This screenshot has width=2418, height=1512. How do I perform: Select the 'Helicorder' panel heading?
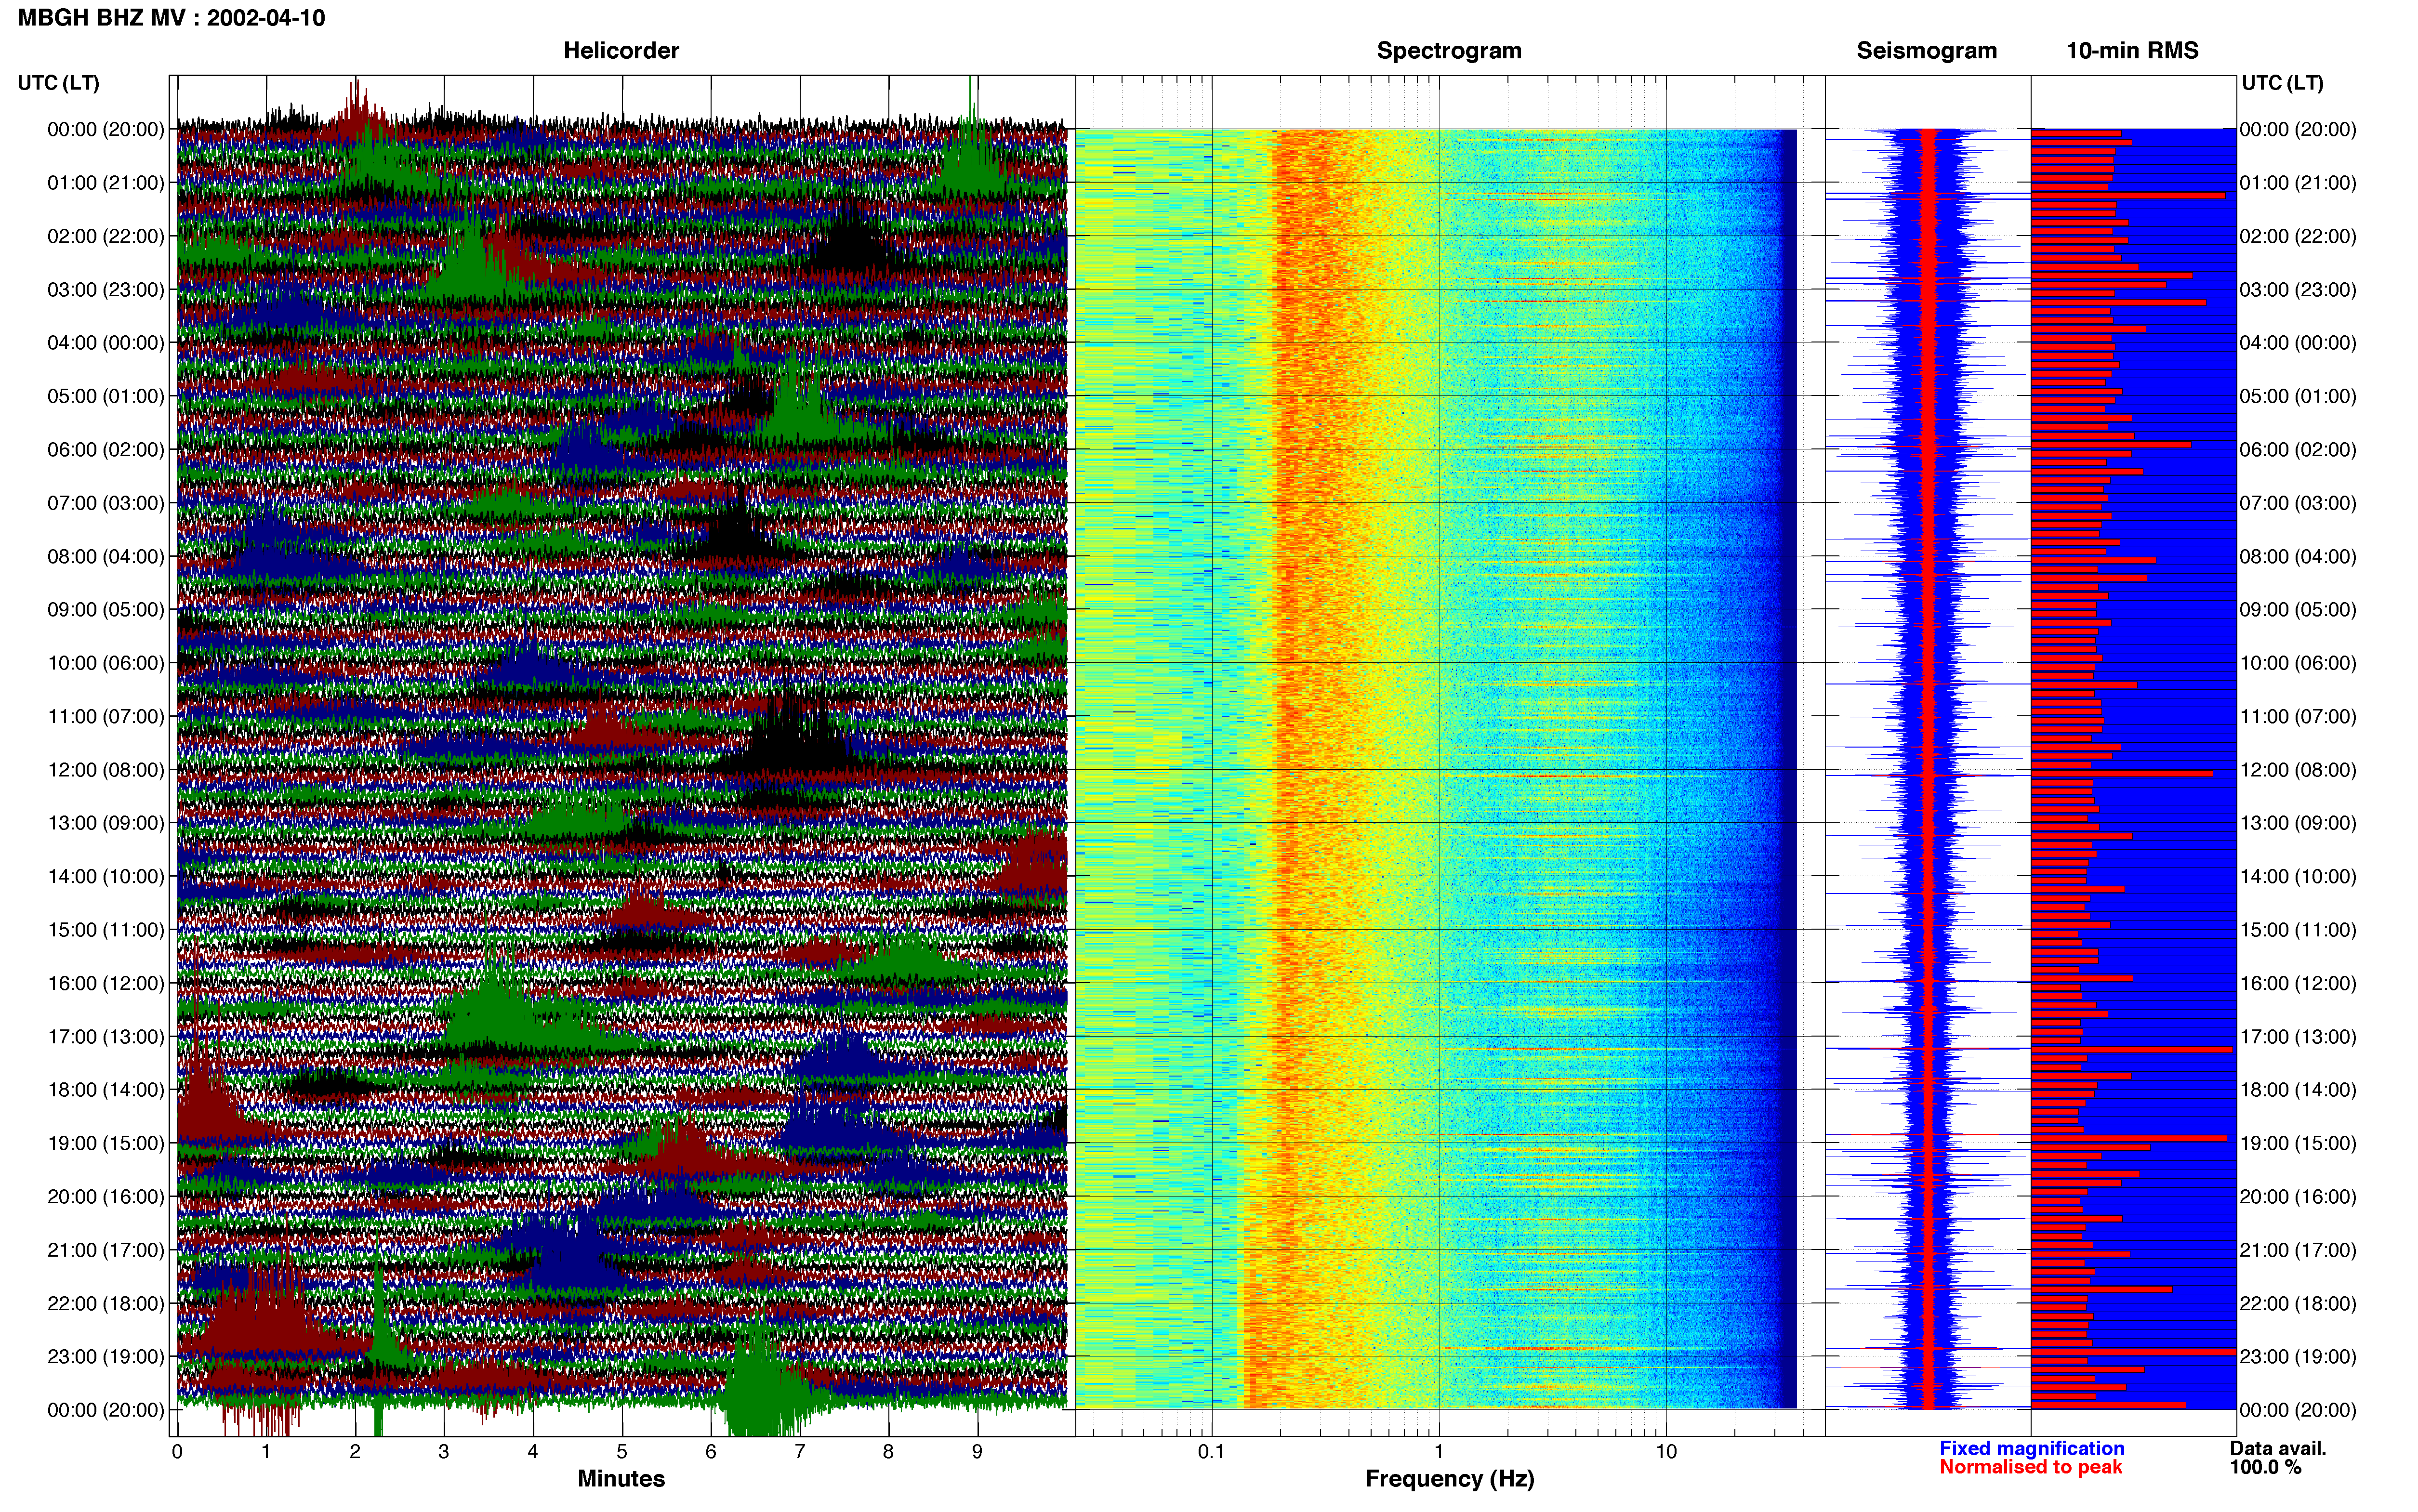click(621, 50)
